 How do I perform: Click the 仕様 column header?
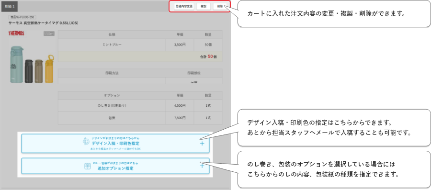click(112, 34)
